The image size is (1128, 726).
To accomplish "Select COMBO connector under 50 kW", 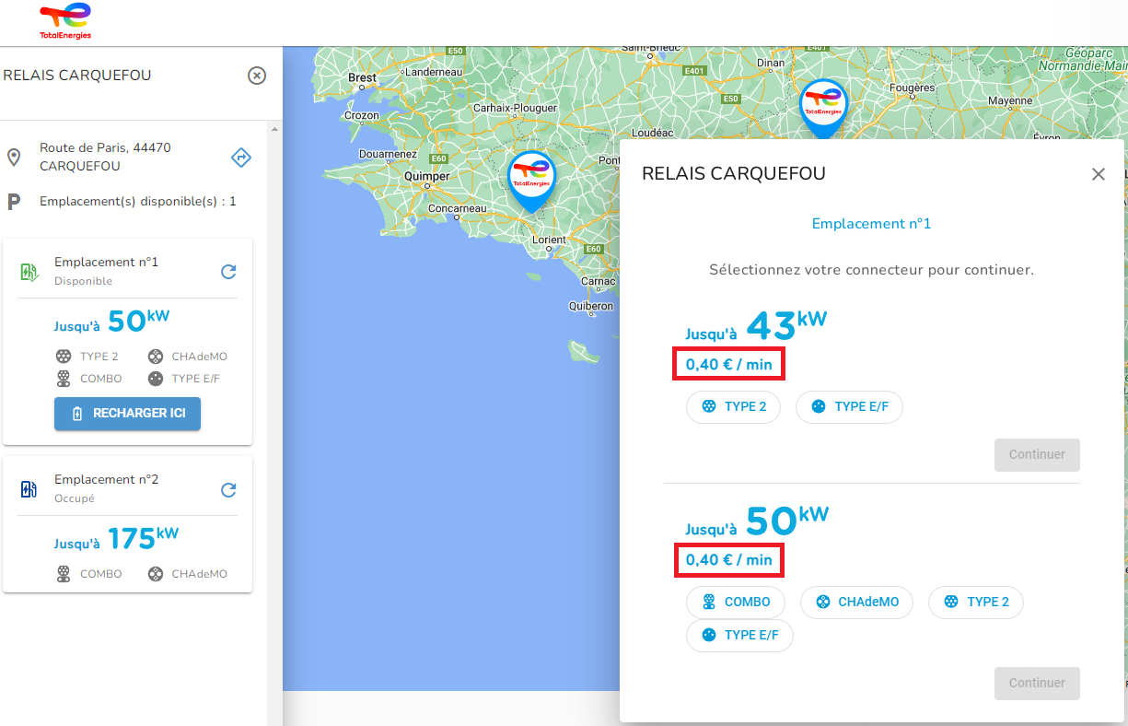I will click(735, 602).
